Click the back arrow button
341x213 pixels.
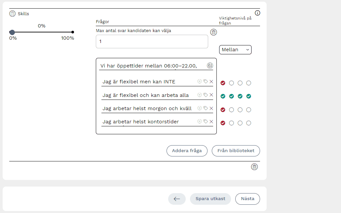(x=177, y=199)
